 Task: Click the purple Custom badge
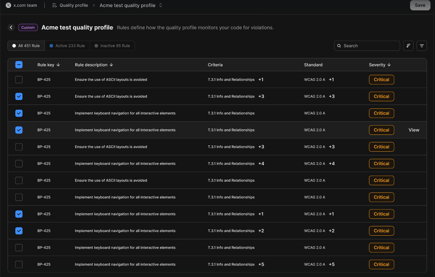pos(28,28)
